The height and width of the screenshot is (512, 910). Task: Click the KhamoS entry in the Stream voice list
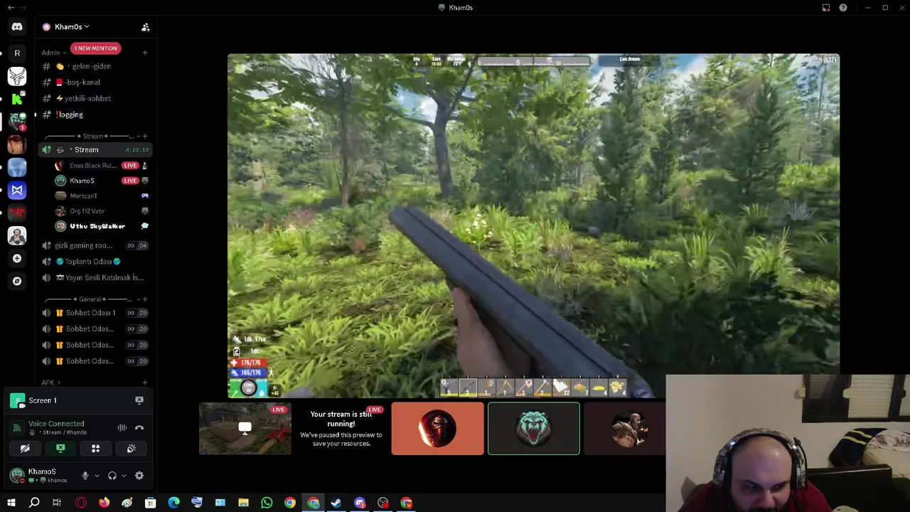point(101,181)
